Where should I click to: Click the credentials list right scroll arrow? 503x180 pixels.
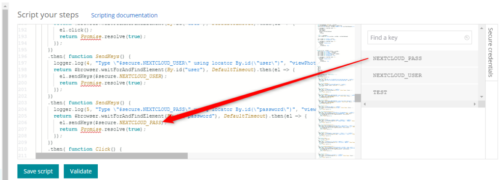(x=475, y=104)
